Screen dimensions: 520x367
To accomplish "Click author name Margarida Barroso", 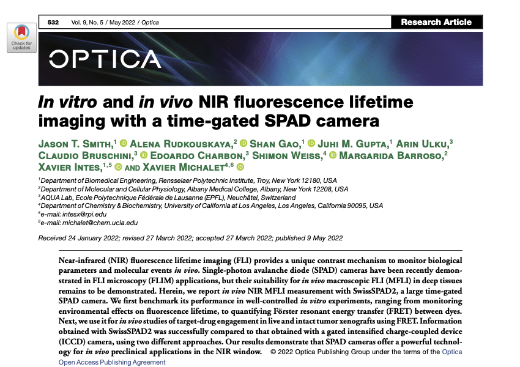I will pos(392,155).
